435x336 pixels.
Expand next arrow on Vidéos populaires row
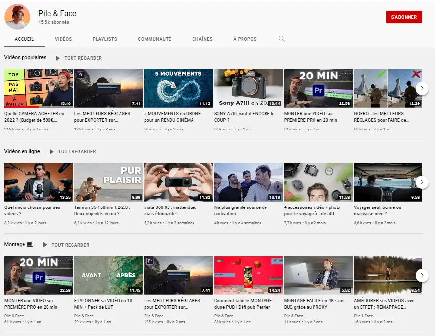tap(422, 89)
